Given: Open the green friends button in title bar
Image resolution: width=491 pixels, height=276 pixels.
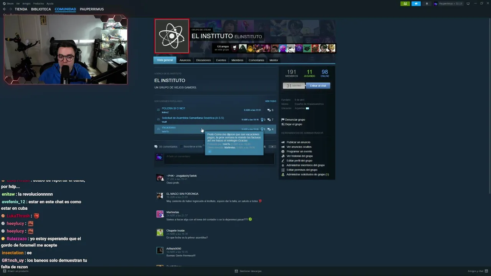Looking at the screenshot, I should (x=405, y=3).
